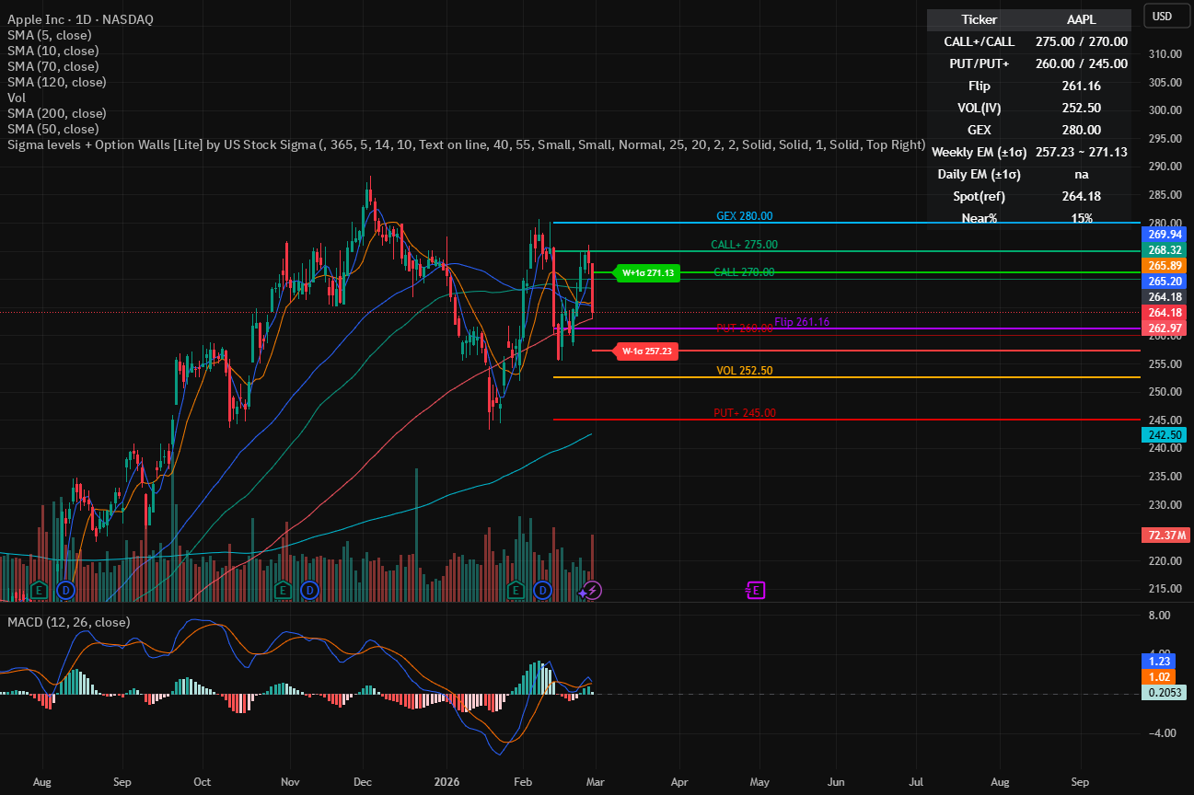Click the red W-1σ 257.23 label
The height and width of the screenshot is (795, 1194).
[x=646, y=351]
